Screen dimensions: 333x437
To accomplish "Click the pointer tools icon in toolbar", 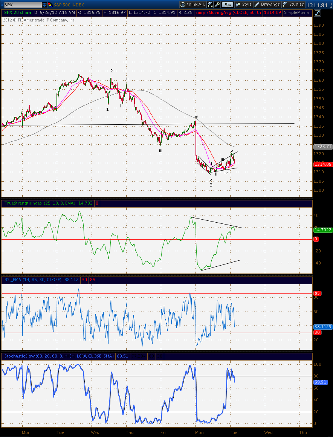I will pyautogui.click(x=210, y=5).
